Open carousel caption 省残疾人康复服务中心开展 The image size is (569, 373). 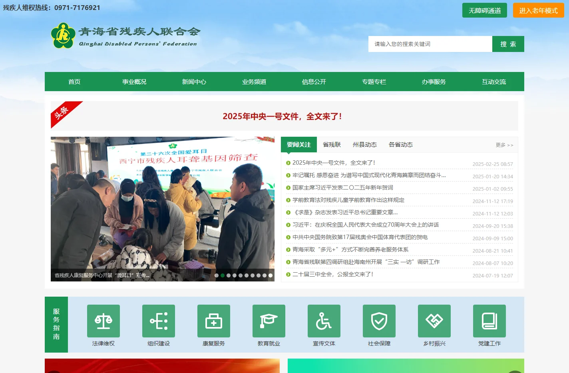point(102,275)
